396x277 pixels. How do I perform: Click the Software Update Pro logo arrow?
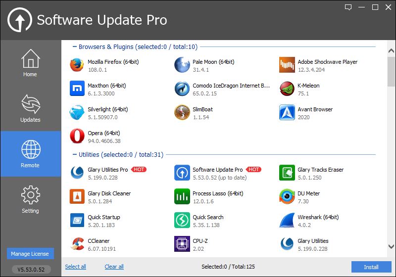(20, 20)
